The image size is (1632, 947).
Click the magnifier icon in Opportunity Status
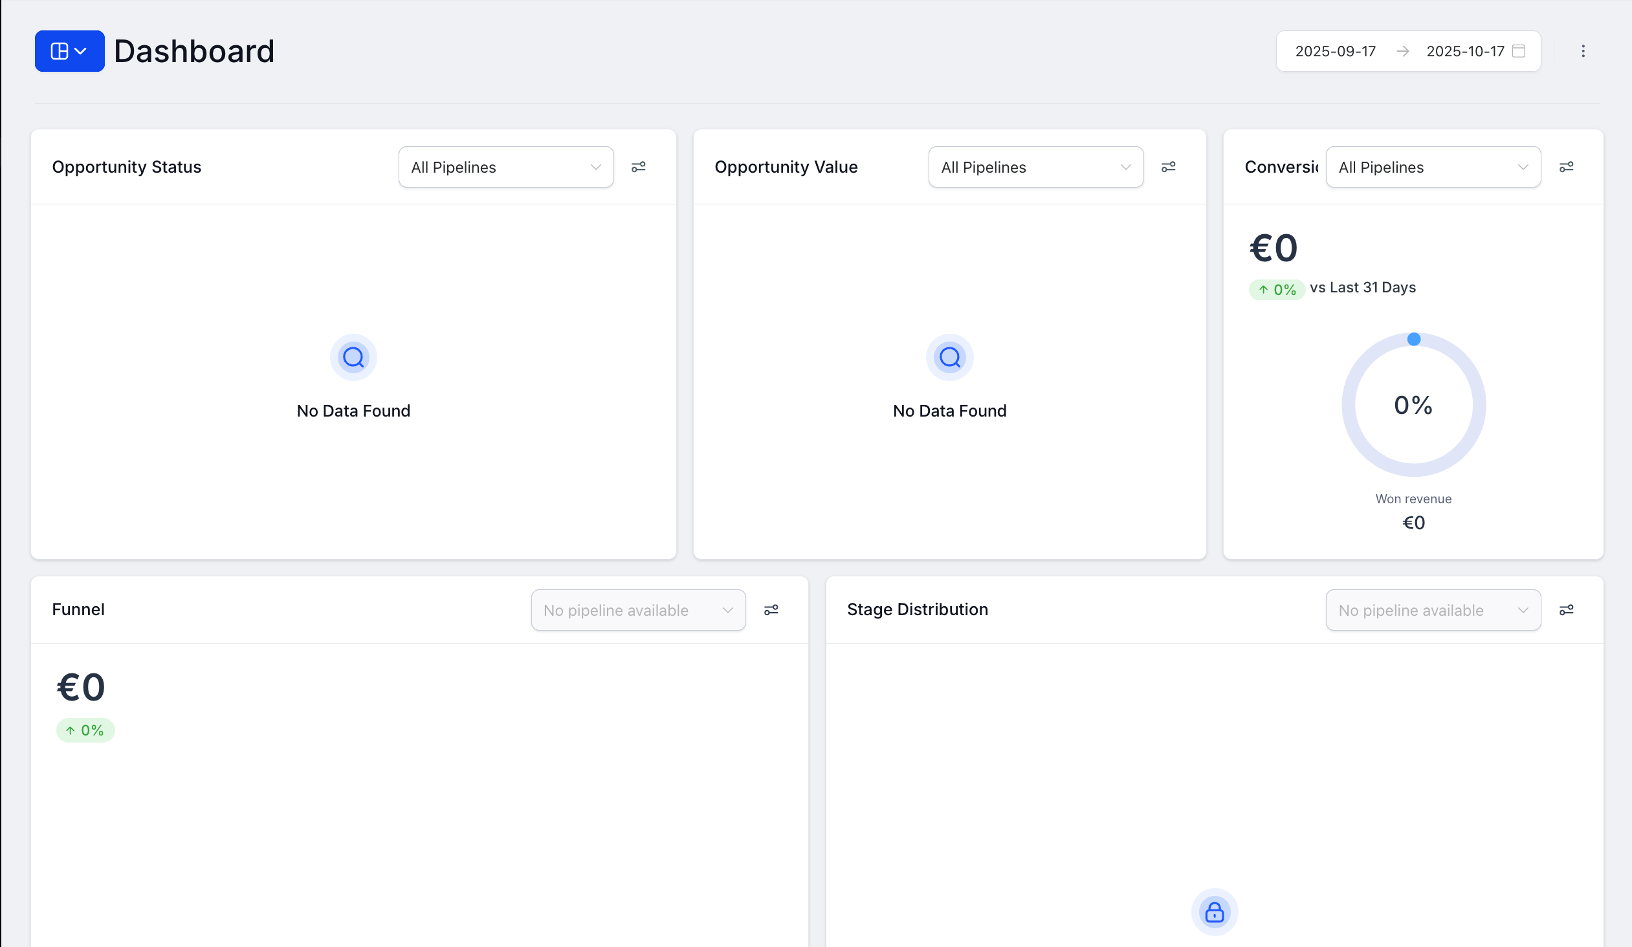[353, 356]
